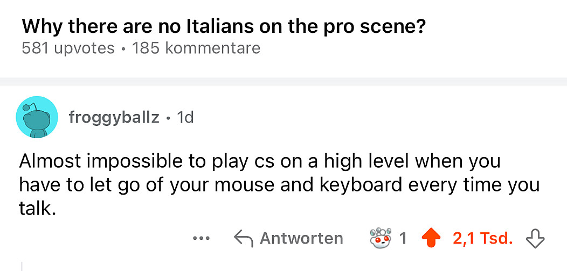Click the 2,1 Tsd. vote score
The height and width of the screenshot is (271, 567).
pyautogui.click(x=482, y=238)
